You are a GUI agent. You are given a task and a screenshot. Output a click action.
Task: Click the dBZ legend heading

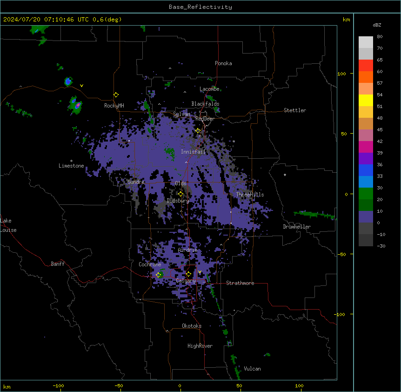click(377, 25)
